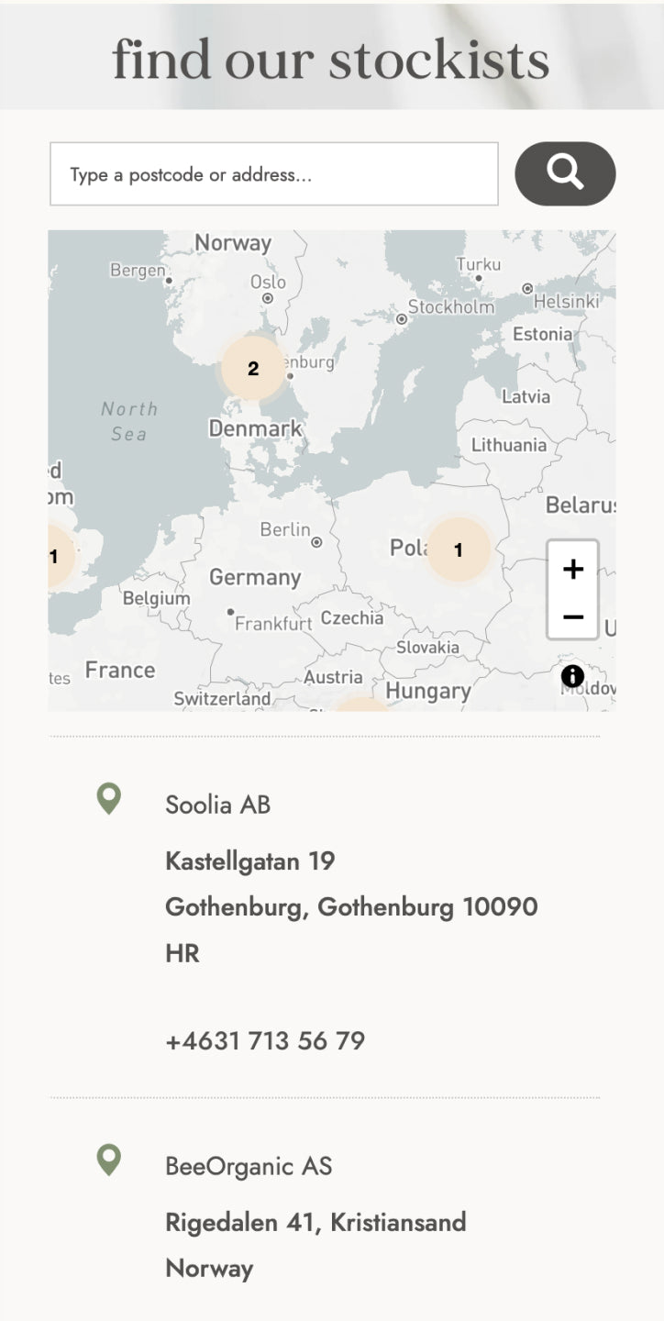Click the Oslo city marker on map
The width and height of the screenshot is (664, 1321).
click(268, 298)
